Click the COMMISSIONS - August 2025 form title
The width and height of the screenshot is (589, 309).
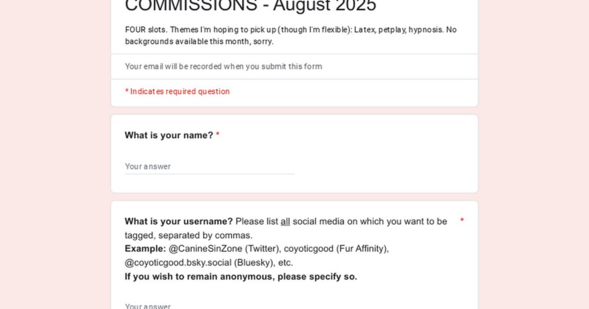250,6
